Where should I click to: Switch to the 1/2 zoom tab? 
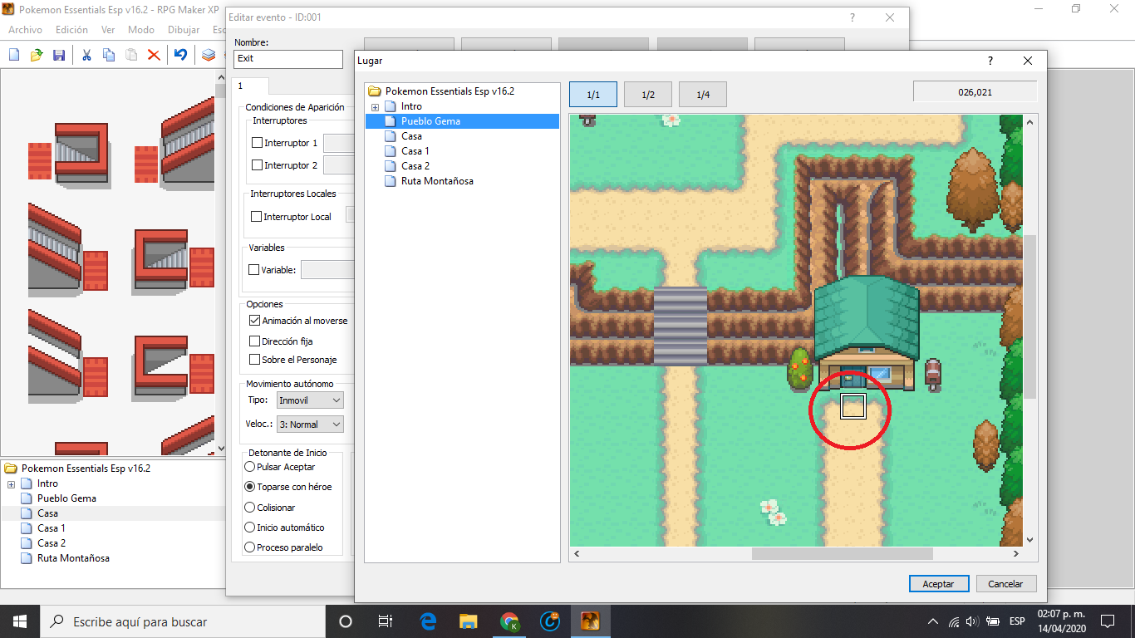pyautogui.click(x=648, y=95)
